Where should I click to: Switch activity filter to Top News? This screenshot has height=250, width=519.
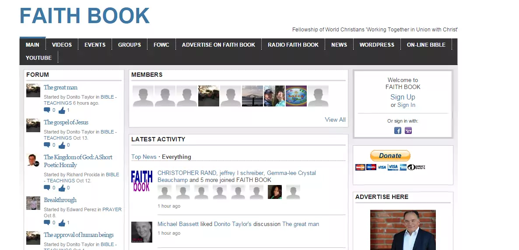pyautogui.click(x=144, y=157)
